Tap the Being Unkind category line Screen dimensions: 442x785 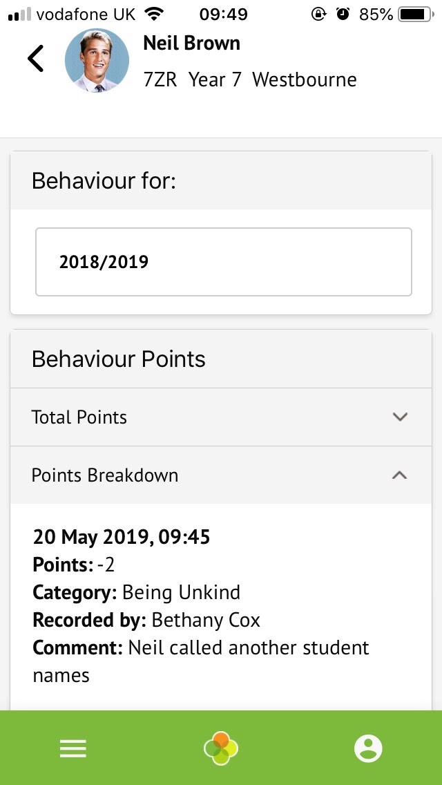click(x=137, y=592)
